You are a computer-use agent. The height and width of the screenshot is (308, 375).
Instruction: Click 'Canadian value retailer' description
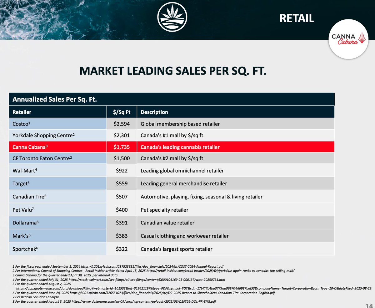[x=167, y=223]
